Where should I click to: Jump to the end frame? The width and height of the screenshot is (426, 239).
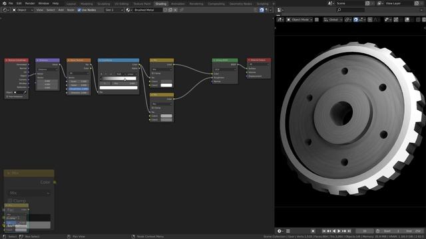pos(349,231)
